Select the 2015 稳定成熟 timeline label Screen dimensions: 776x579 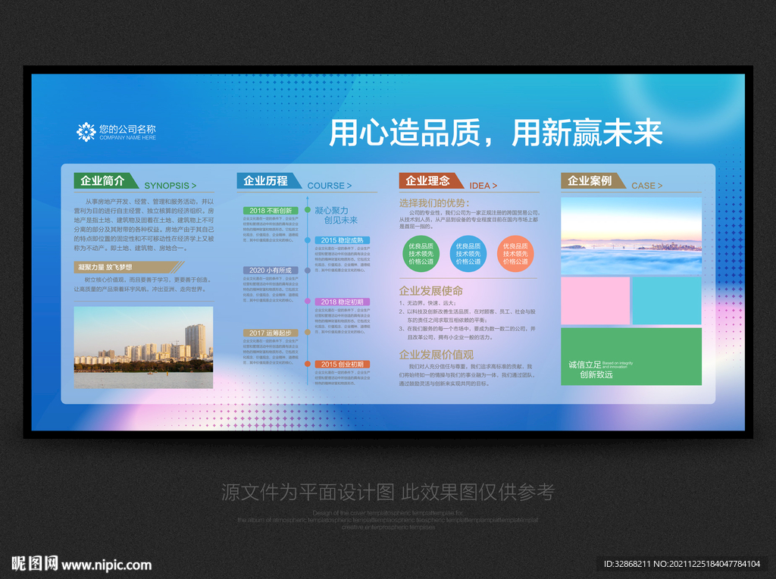[x=342, y=240]
